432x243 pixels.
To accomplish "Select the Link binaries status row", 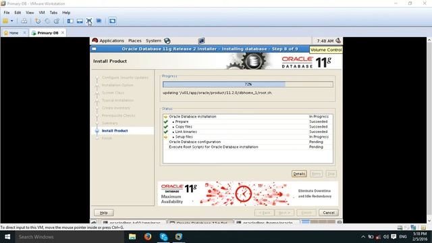I will [248, 132].
